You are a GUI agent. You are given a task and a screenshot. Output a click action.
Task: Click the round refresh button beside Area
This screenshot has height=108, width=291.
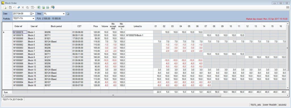pos(68,14)
